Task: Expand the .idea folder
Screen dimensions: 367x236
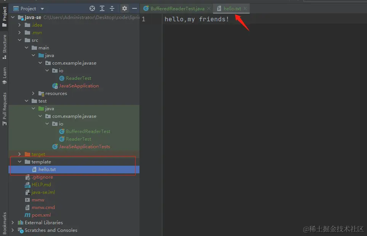Action: point(20,25)
